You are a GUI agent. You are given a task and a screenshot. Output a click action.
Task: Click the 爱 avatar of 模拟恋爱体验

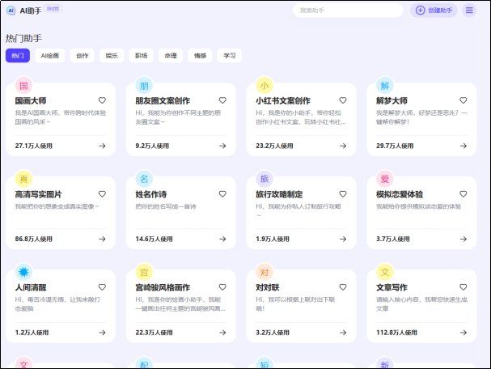point(385,179)
